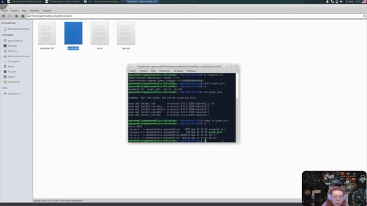Open the home folder from toolbar
Screen dimensions: 367x206
23,16
